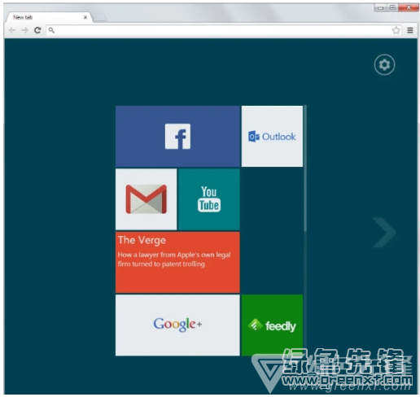Open The Verge news headline tile

coord(177,262)
